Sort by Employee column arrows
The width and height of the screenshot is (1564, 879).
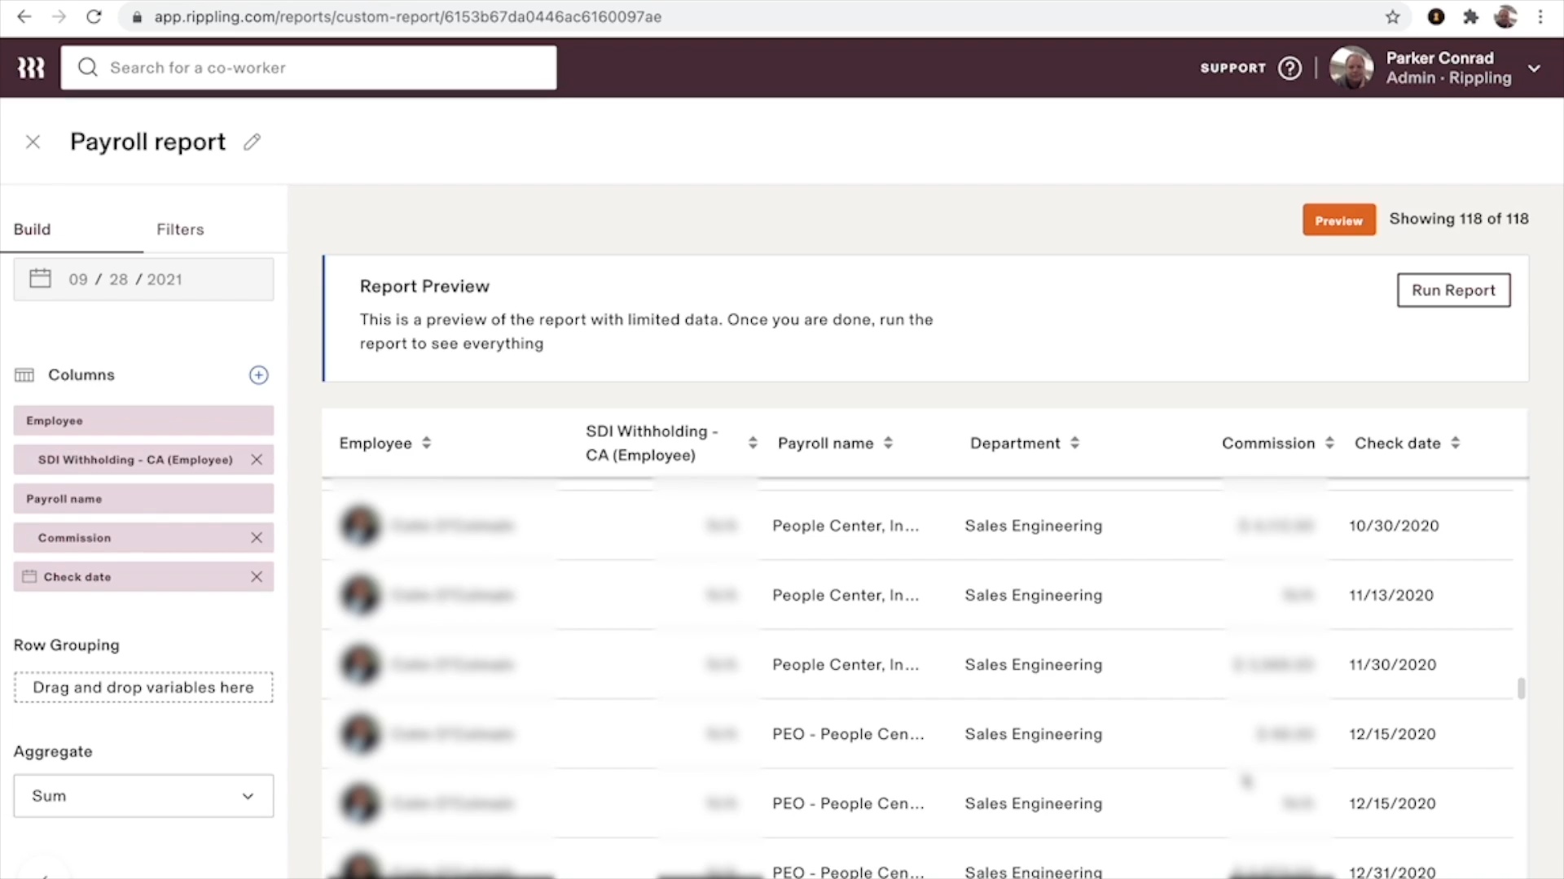(426, 443)
